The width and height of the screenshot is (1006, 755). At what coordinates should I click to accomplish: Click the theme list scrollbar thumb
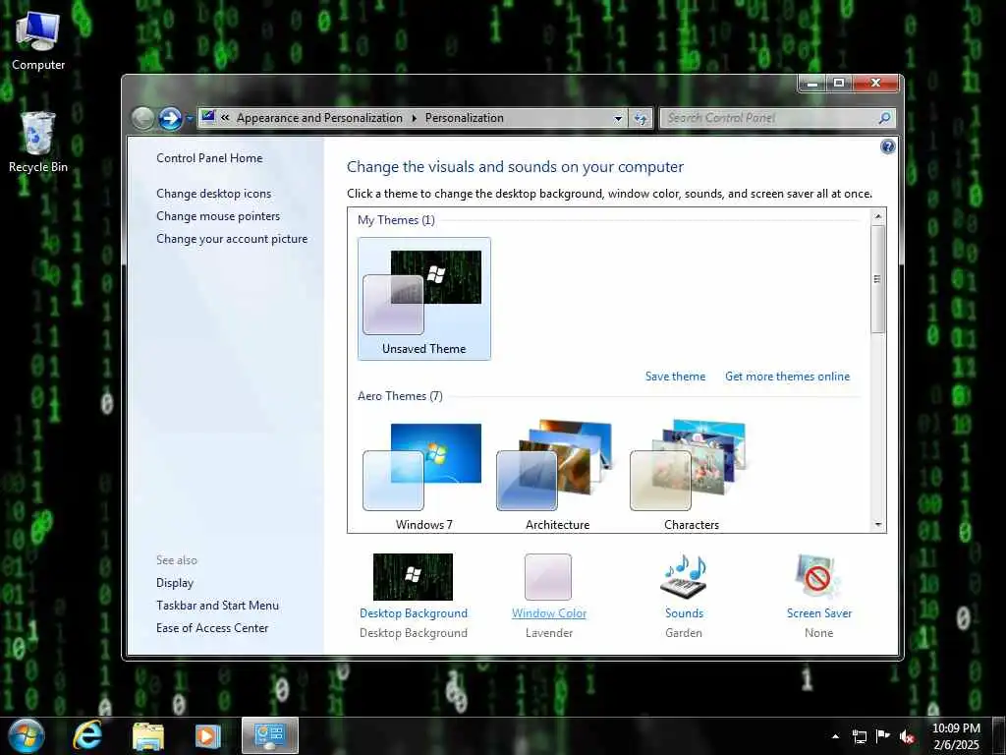pos(878,279)
